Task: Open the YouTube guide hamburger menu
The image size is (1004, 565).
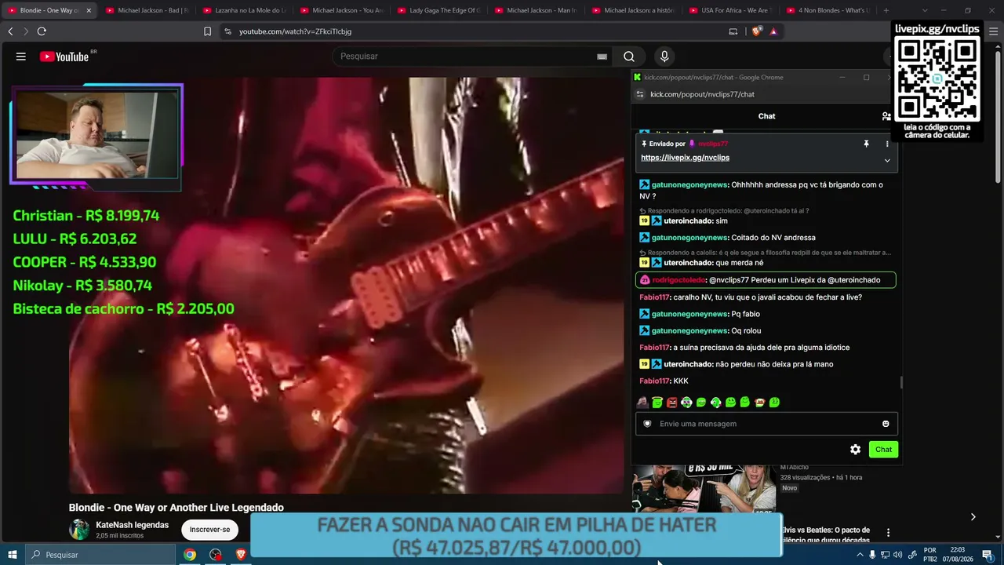Action: click(x=21, y=56)
